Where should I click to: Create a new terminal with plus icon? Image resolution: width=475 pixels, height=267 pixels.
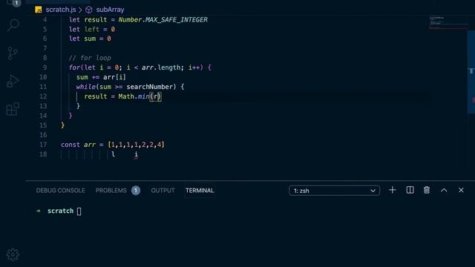[393, 190]
